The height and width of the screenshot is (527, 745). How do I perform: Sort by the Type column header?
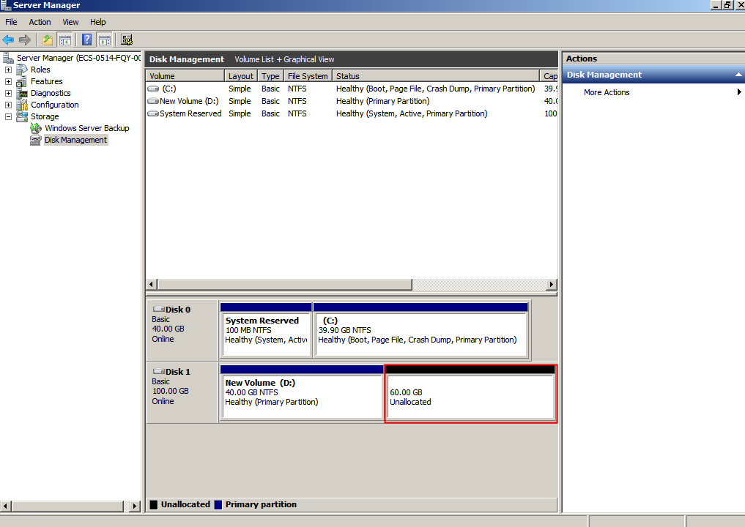tap(270, 76)
